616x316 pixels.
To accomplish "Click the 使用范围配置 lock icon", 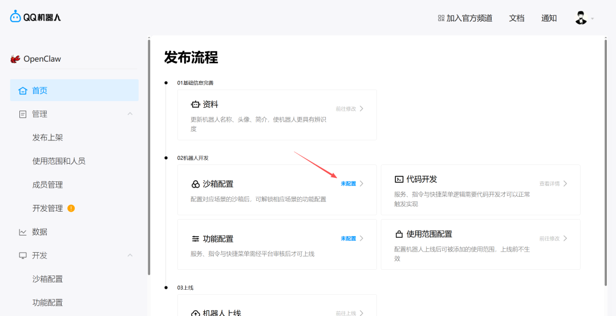I will tap(399, 234).
